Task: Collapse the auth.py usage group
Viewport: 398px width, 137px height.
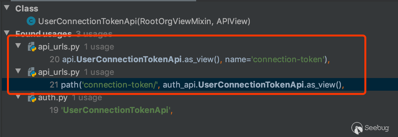Action: point(18,97)
